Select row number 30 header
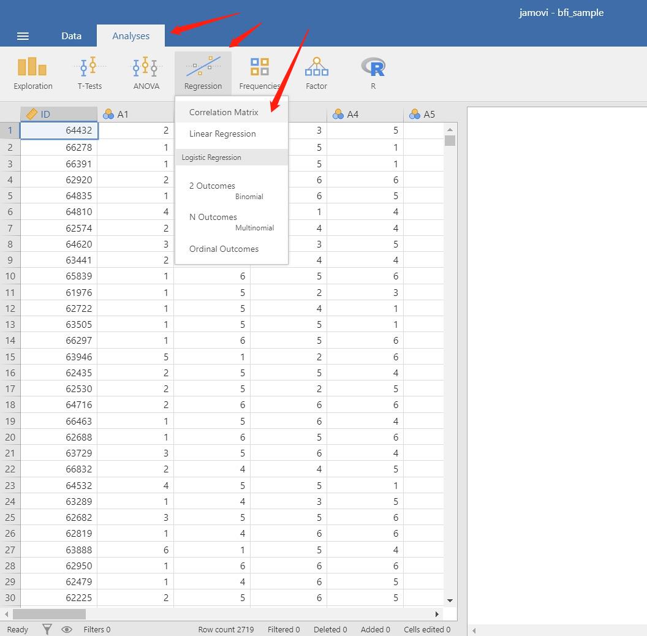 click(10, 597)
